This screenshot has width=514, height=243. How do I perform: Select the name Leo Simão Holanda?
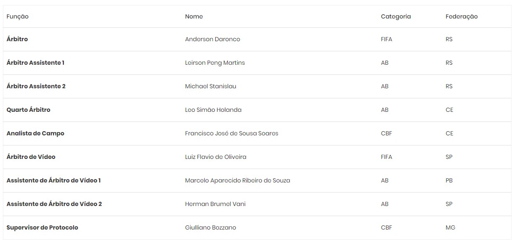(x=213, y=110)
